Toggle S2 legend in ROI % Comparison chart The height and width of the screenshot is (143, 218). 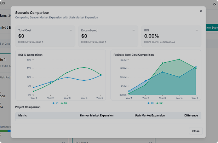[64, 103]
